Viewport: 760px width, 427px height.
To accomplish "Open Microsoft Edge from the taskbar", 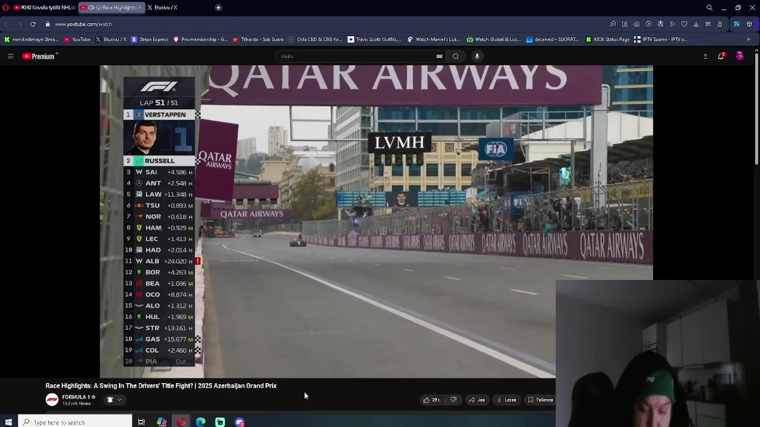I will (x=201, y=422).
